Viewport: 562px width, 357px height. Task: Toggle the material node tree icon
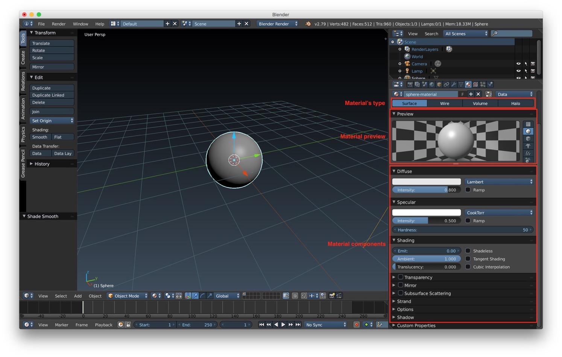(488, 94)
